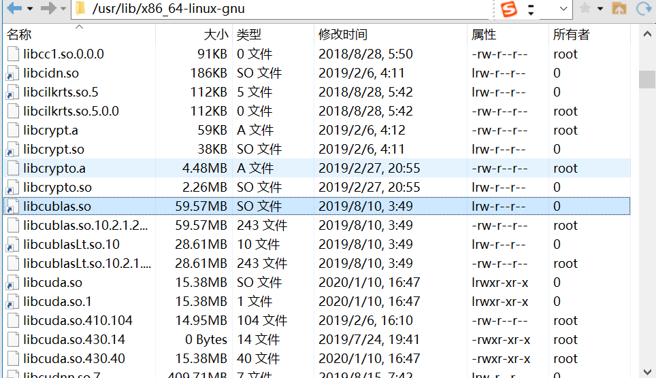
Task: Click the file icon of libcuda.so.430.14
Action: click(13, 339)
